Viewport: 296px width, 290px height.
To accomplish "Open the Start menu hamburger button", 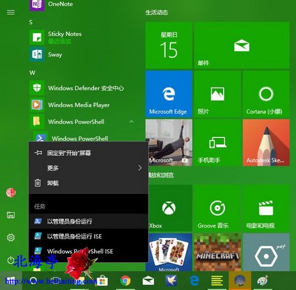I will [11, 12].
